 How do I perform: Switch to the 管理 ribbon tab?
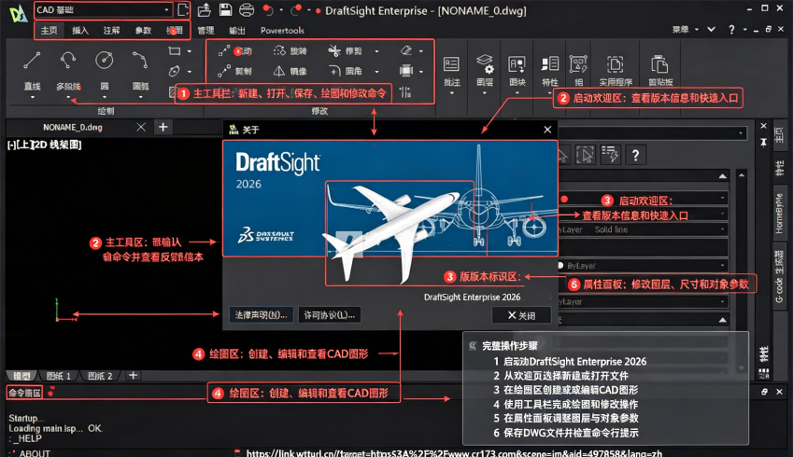point(205,30)
